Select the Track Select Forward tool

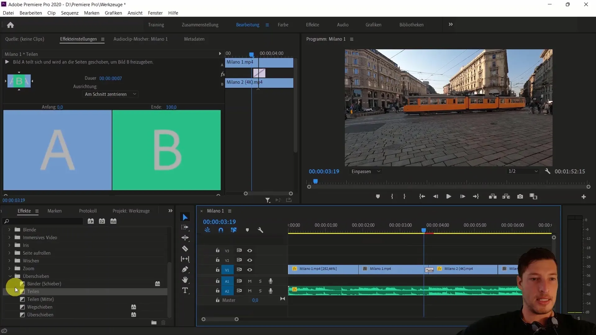(x=185, y=227)
